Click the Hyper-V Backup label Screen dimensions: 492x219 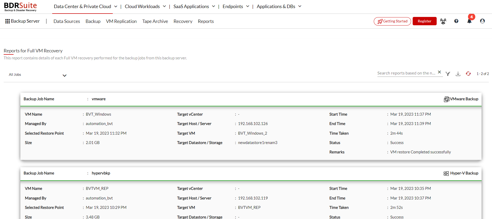click(464, 173)
